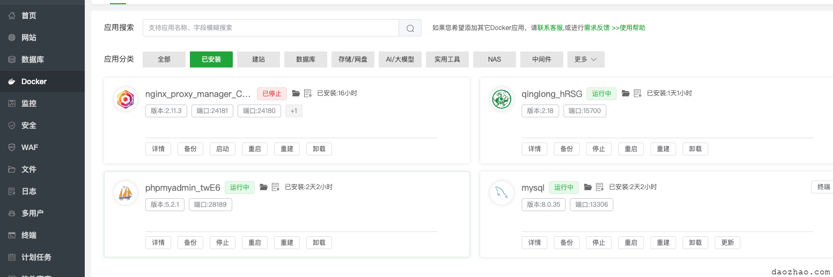Click the mysql dolphin logo
This screenshot has height=277, width=833.
[x=502, y=193]
